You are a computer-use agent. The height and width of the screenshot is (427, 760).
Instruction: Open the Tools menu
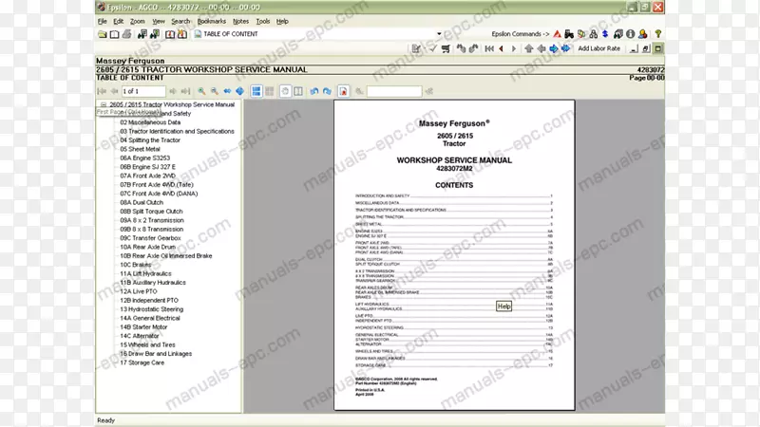[x=262, y=20]
